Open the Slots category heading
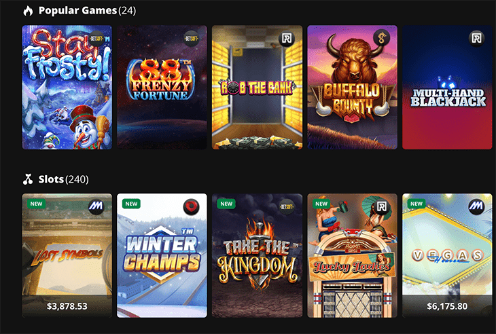 pos(51,179)
